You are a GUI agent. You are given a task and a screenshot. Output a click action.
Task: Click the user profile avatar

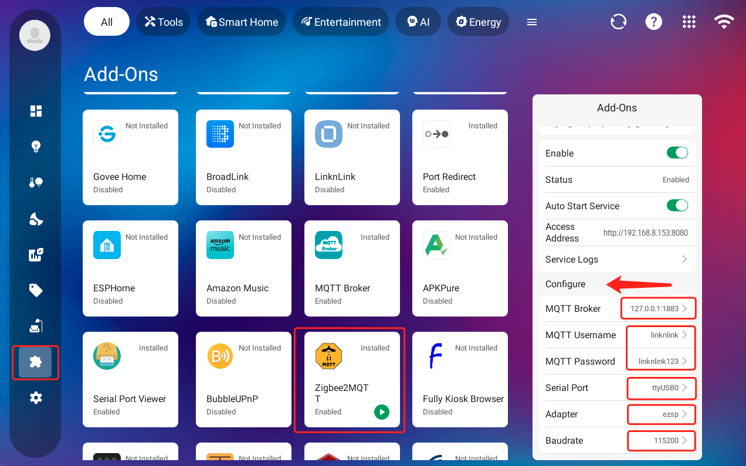coord(35,35)
